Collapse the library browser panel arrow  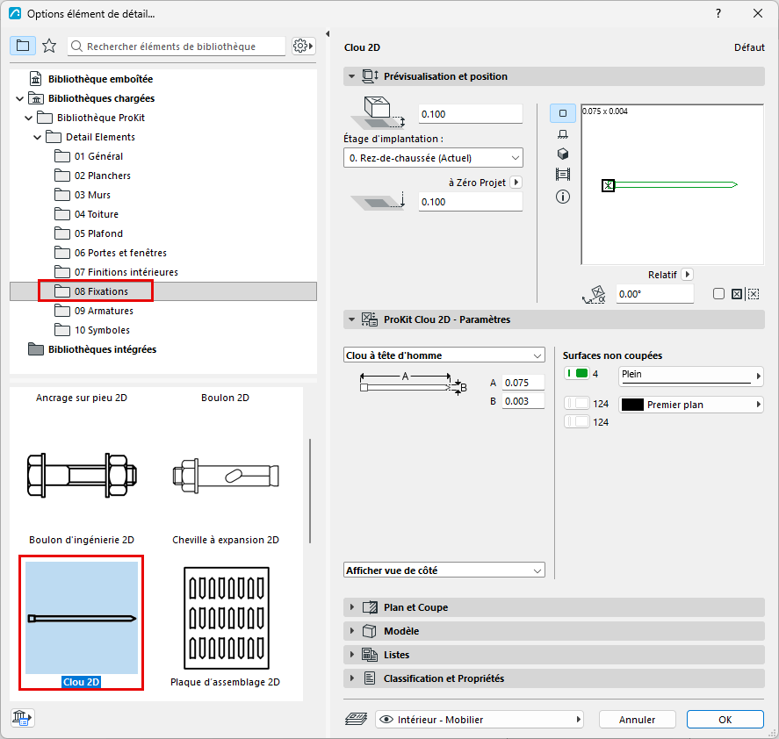tap(328, 33)
